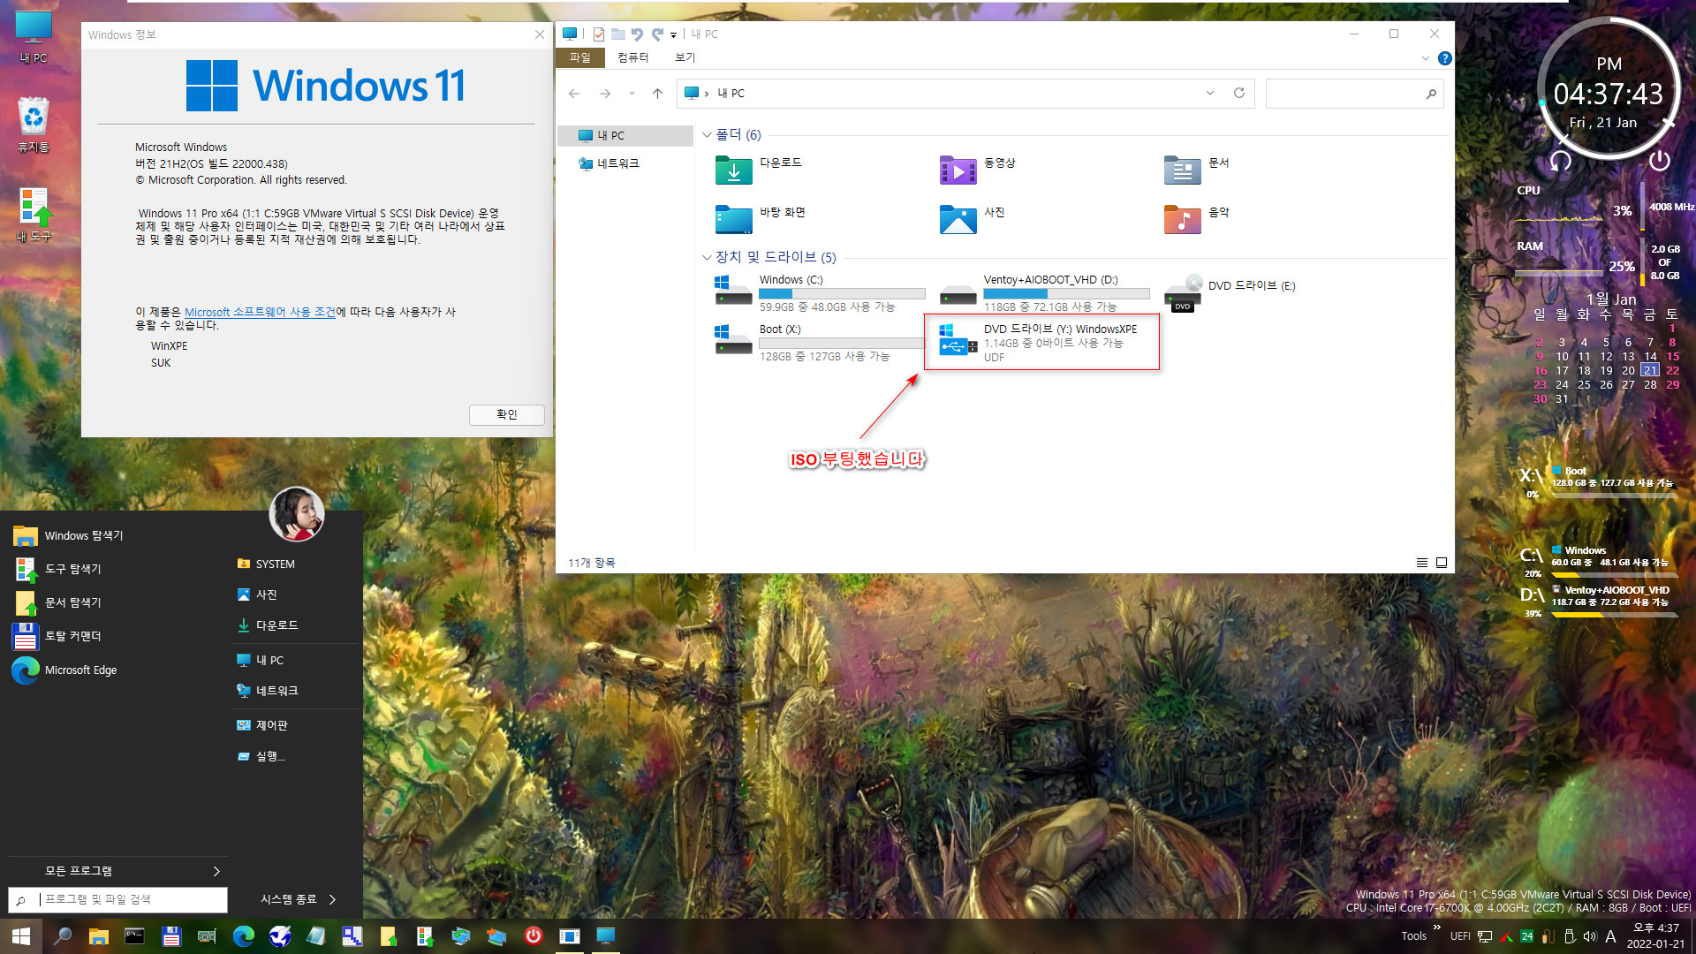Open File Explorer from the taskbar
This screenshot has height=954, width=1696.
tap(98, 936)
